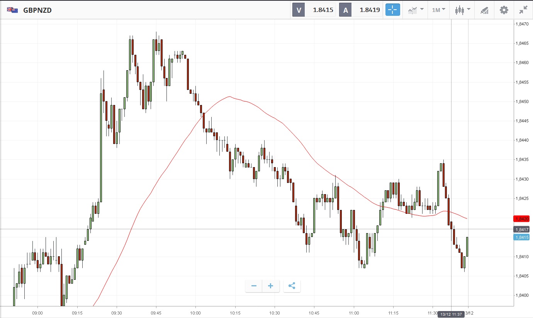533x318 pixels.
Task: Click the 1,8440 price axis label
Action: click(522, 140)
